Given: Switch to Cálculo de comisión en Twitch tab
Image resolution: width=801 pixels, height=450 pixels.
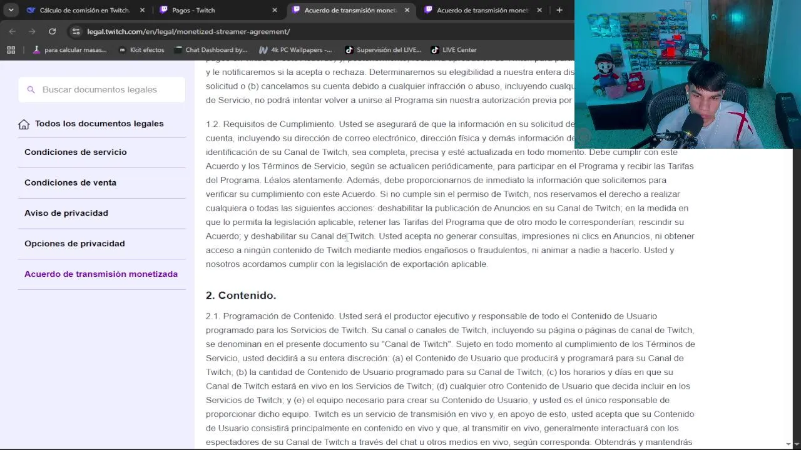Looking at the screenshot, I should coord(86,10).
